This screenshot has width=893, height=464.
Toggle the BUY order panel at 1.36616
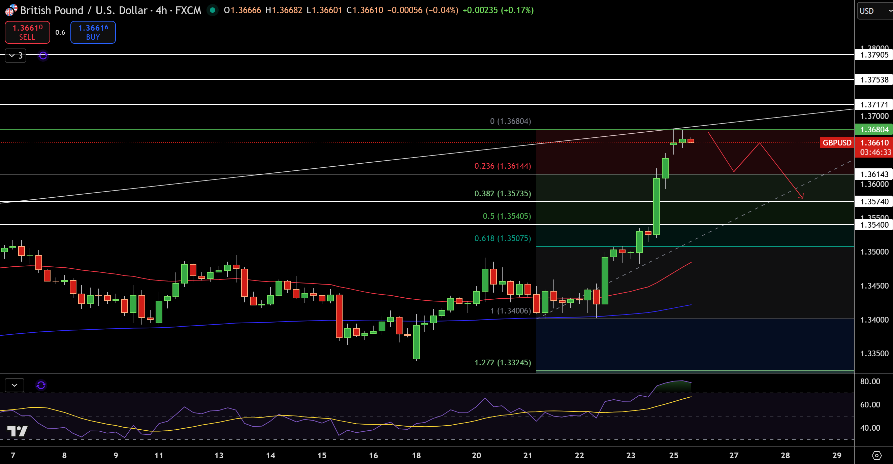tap(93, 32)
